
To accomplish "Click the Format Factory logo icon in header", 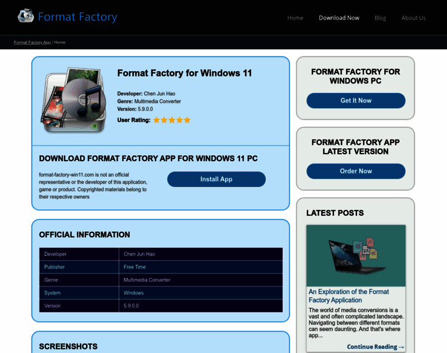I will click(x=26, y=15).
